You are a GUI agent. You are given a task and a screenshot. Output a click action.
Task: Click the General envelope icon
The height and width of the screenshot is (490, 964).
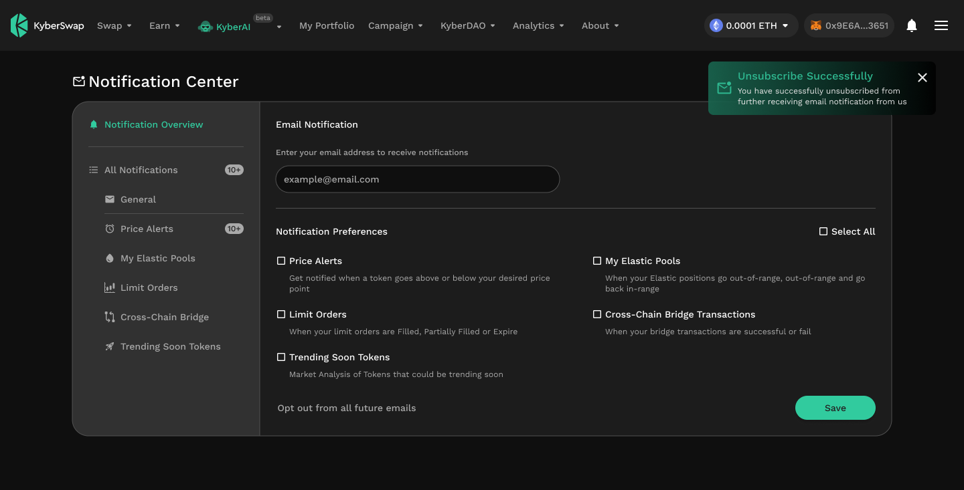110,199
